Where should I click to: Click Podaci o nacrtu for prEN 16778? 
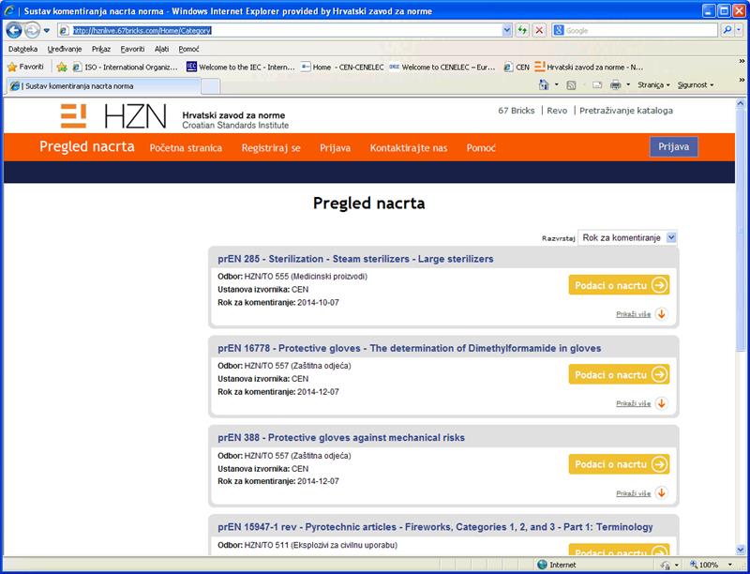[x=619, y=374]
